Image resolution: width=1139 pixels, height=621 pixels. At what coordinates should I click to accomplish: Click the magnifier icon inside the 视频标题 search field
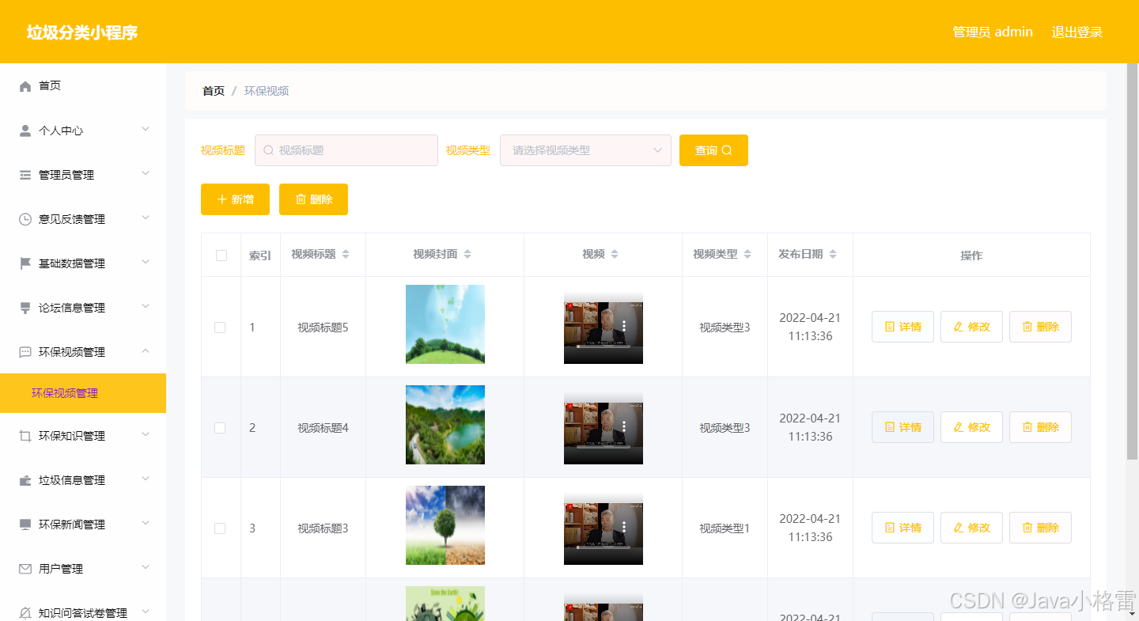[268, 150]
